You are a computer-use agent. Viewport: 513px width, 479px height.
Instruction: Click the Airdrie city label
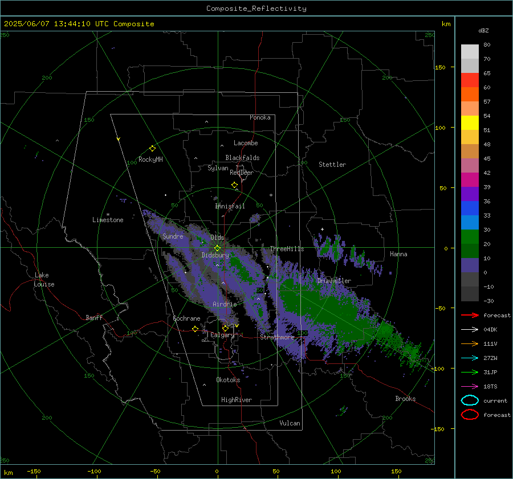(x=225, y=304)
